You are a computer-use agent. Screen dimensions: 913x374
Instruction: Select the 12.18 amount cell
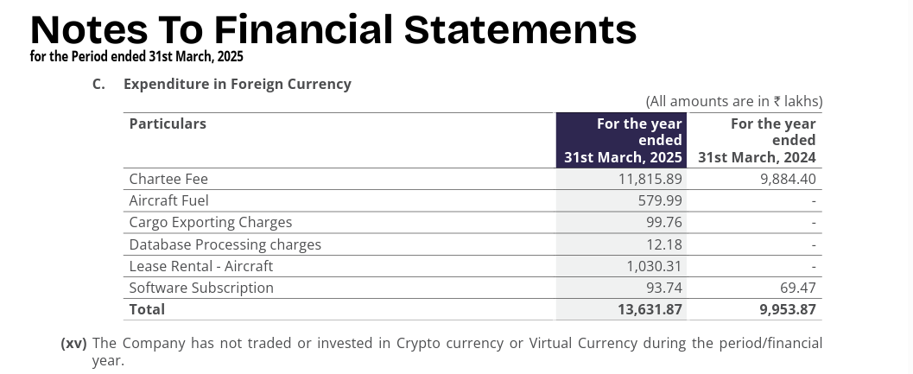(x=664, y=244)
